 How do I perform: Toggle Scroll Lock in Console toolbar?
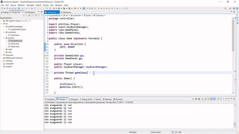click(x=205, y=99)
